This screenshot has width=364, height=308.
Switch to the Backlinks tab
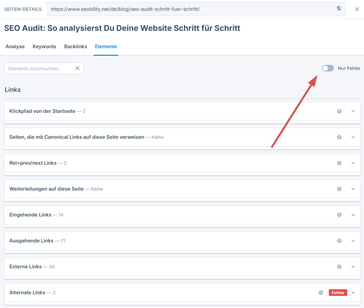click(76, 47)
